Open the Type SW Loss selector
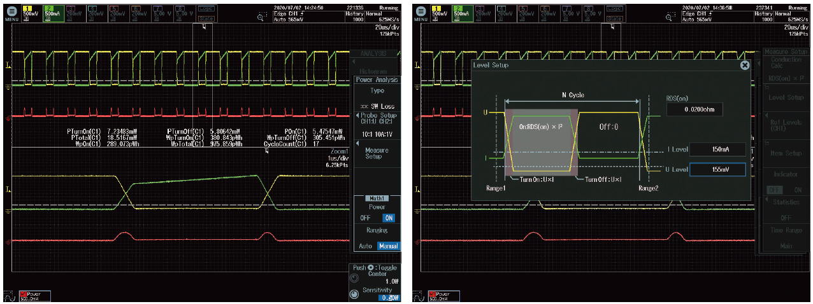Viewport: 813px width, 304px height. [x=377, y=98]
